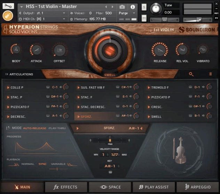Expand the ARTICULATIONS panel toggle
This screenshot has height=194, width=220.
pyautogui.click(x=7, y=74)
